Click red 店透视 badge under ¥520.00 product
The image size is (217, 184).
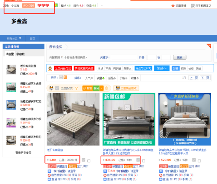click(x=163, y=166)
